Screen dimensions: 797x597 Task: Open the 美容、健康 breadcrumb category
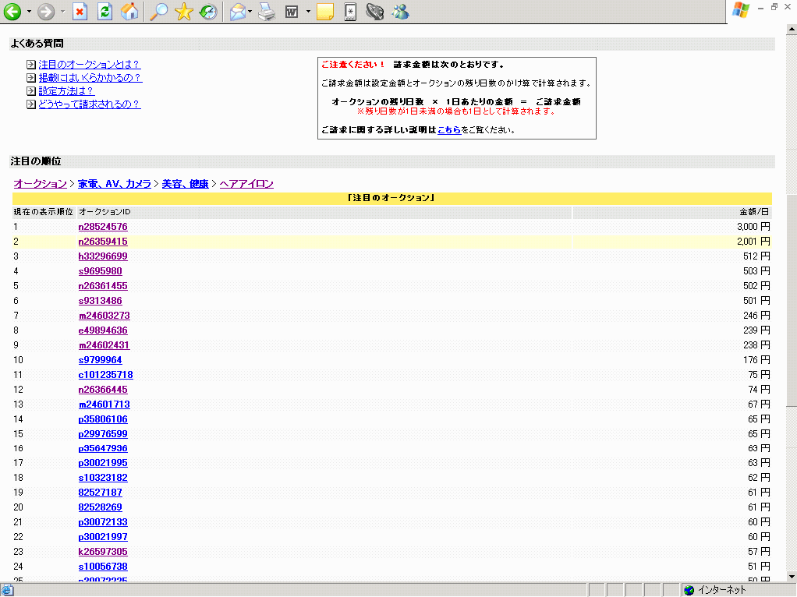pos(185,184)
